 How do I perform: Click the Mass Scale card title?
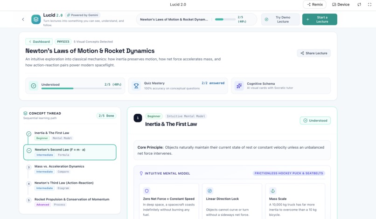click(278, 199)
